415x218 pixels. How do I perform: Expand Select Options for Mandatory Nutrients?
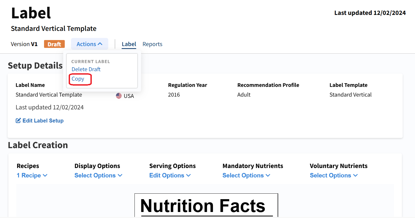[x=246, y=175]
